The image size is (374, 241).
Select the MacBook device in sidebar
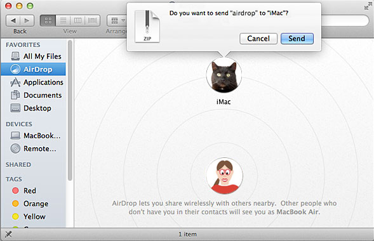[x=34, y=136]
